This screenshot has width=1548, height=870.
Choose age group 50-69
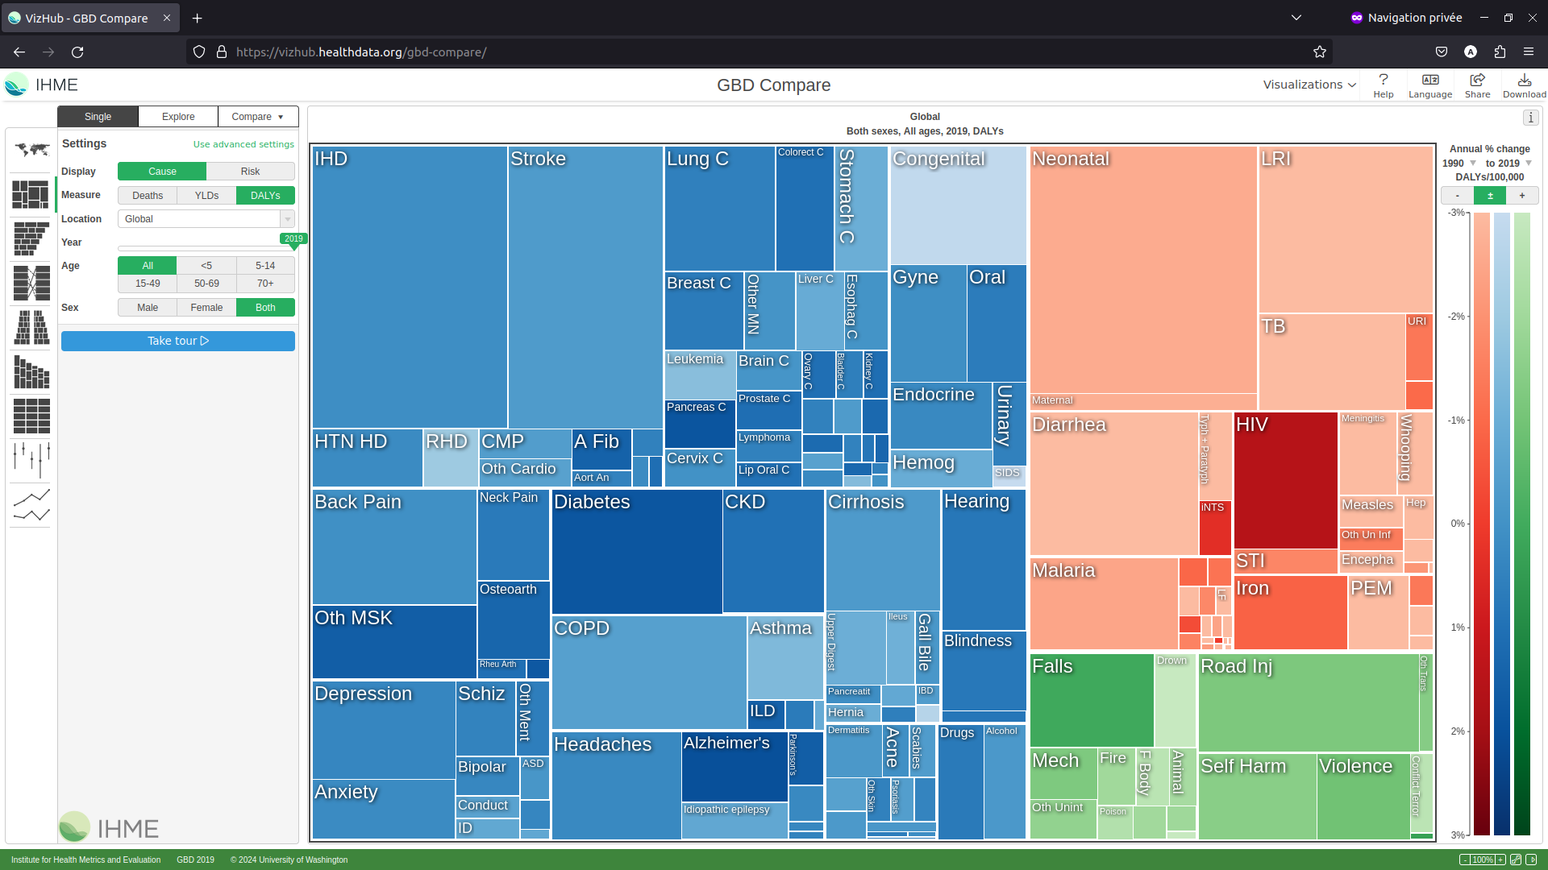[x=206, y=284]
